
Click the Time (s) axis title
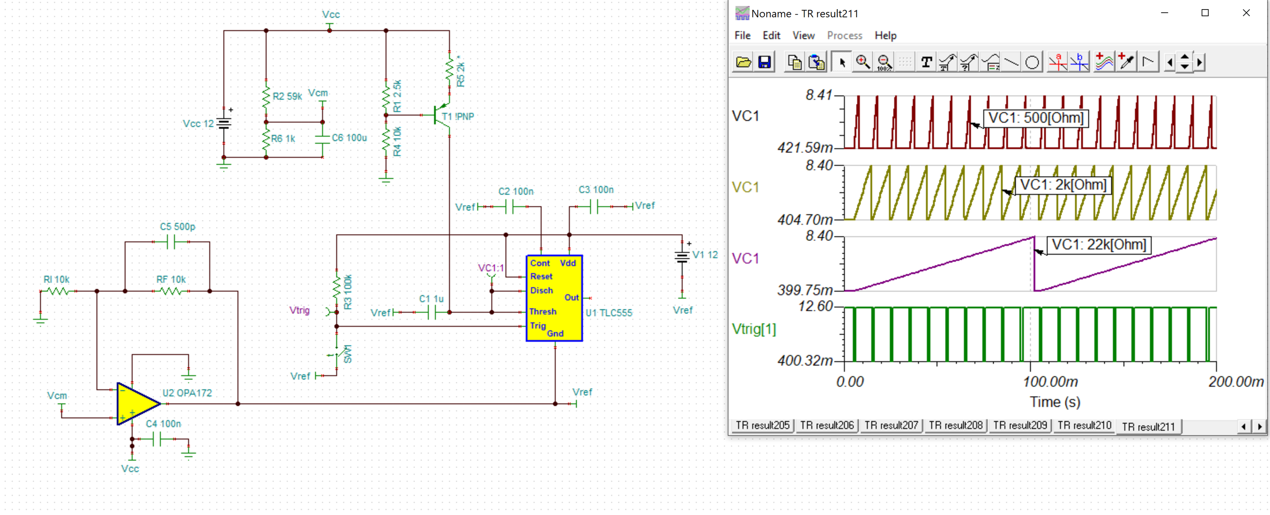pos(1054,402)
